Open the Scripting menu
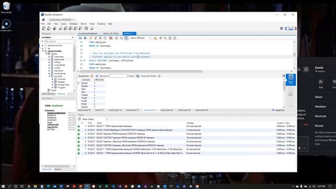 pyautogui.click(x=101, y=24)
